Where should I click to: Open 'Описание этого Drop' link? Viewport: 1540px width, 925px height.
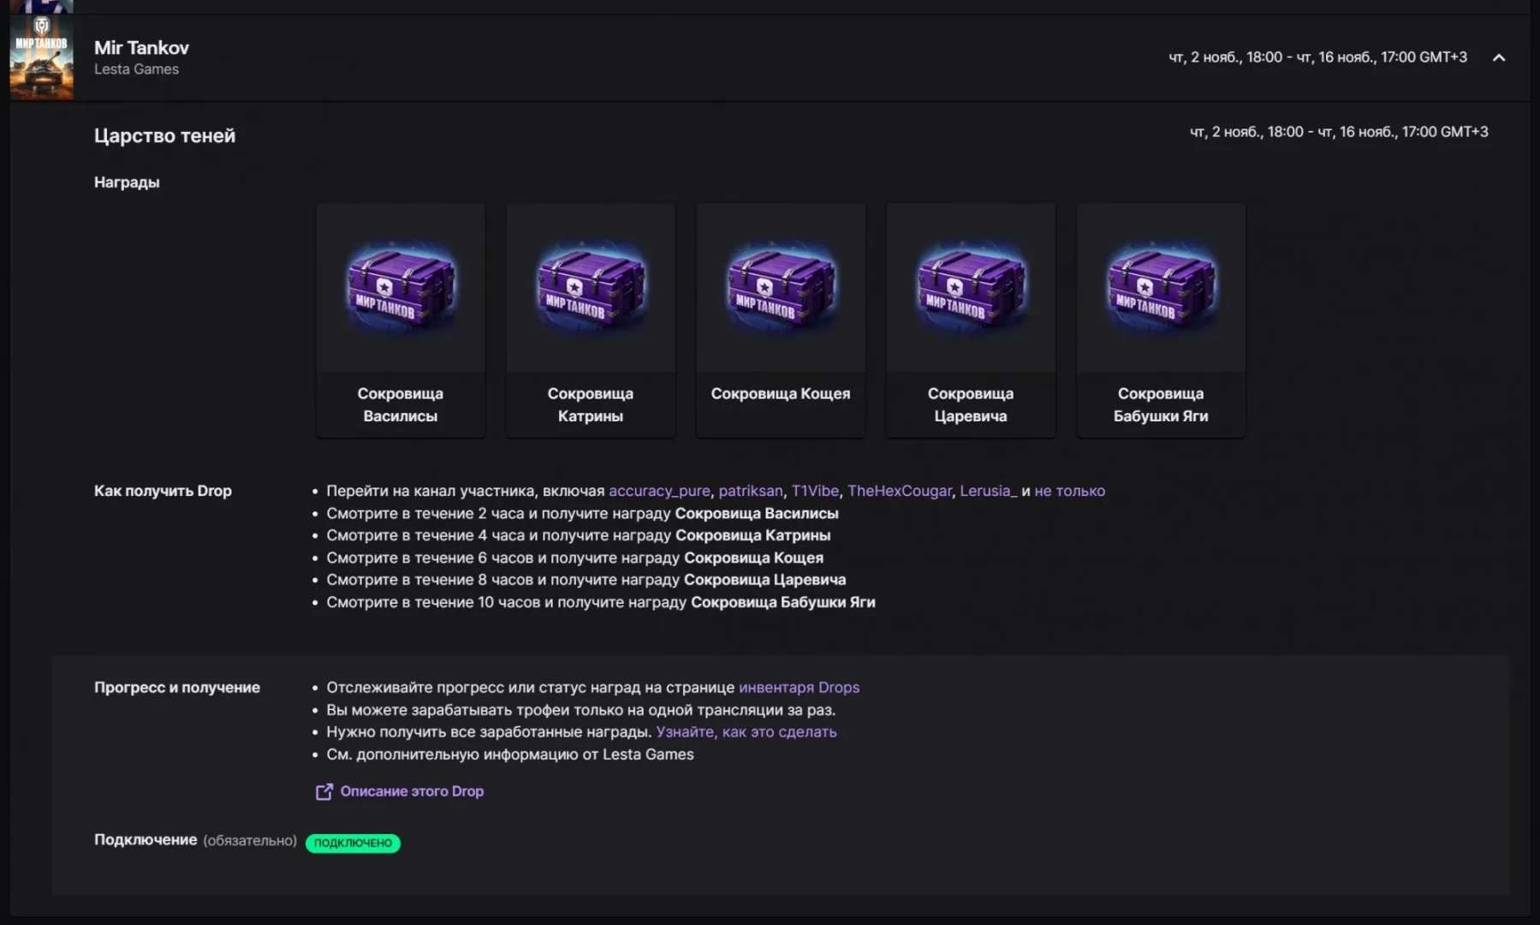point(412,791)
